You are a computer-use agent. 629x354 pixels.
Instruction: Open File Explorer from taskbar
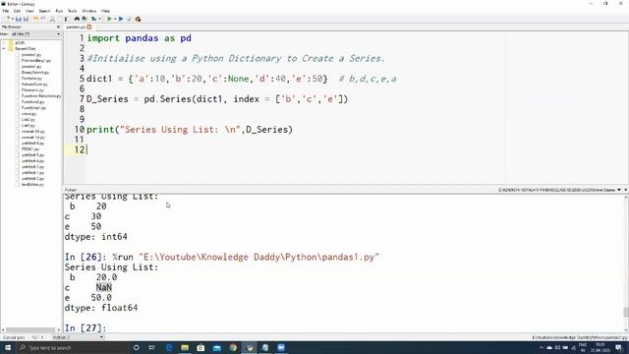[x=185, y=347]
